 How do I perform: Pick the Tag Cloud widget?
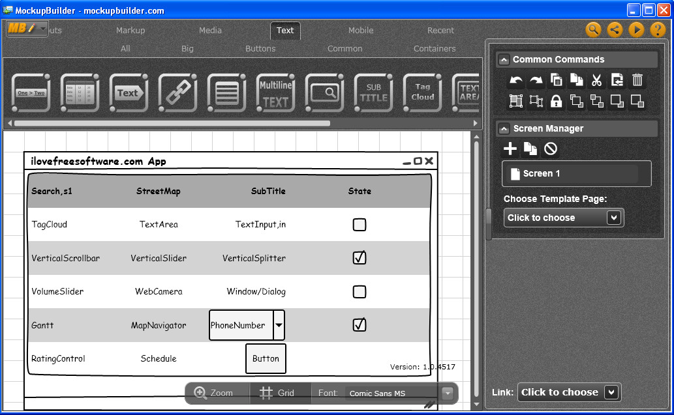pyautogui.click(x=422, y=93)
